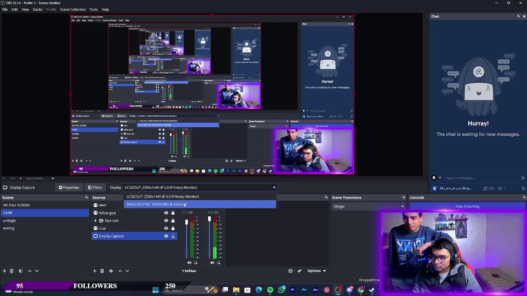Toggle visibility of chat source

click(166, 228)
